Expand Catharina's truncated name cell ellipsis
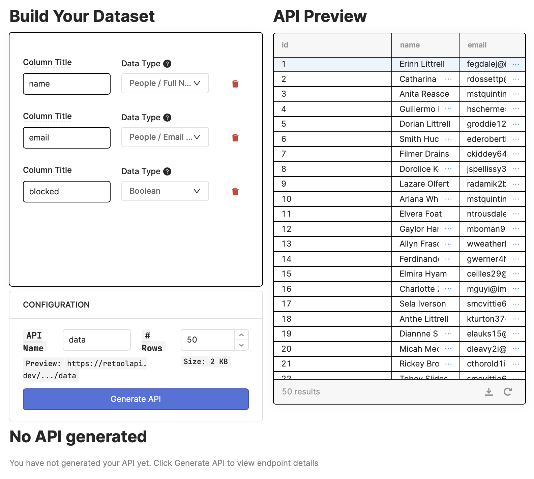534x479 pixels. click(448, 79)
